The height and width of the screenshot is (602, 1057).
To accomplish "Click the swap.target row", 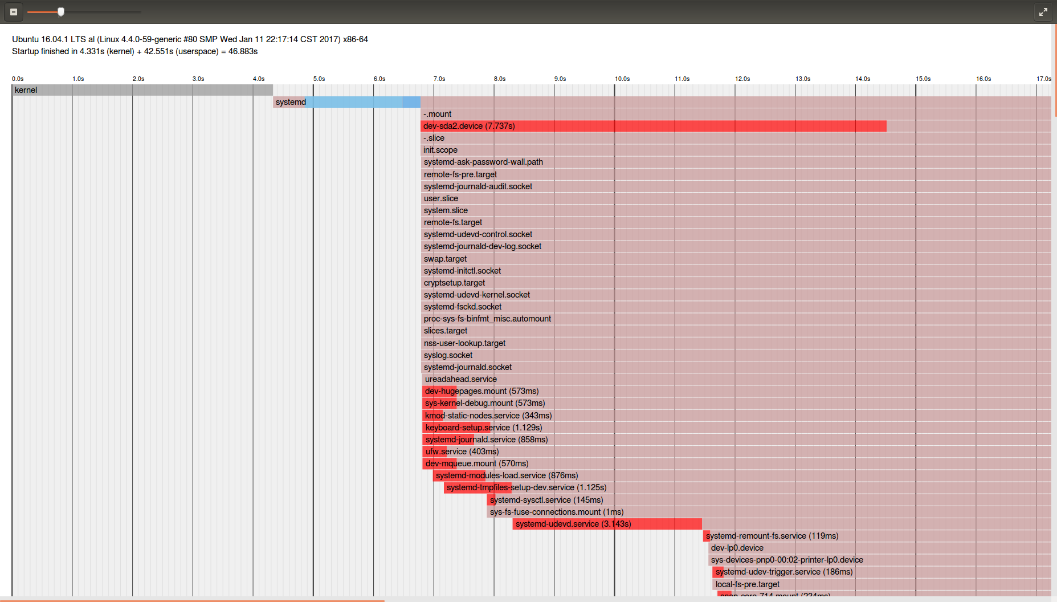I will pos(736,259).
